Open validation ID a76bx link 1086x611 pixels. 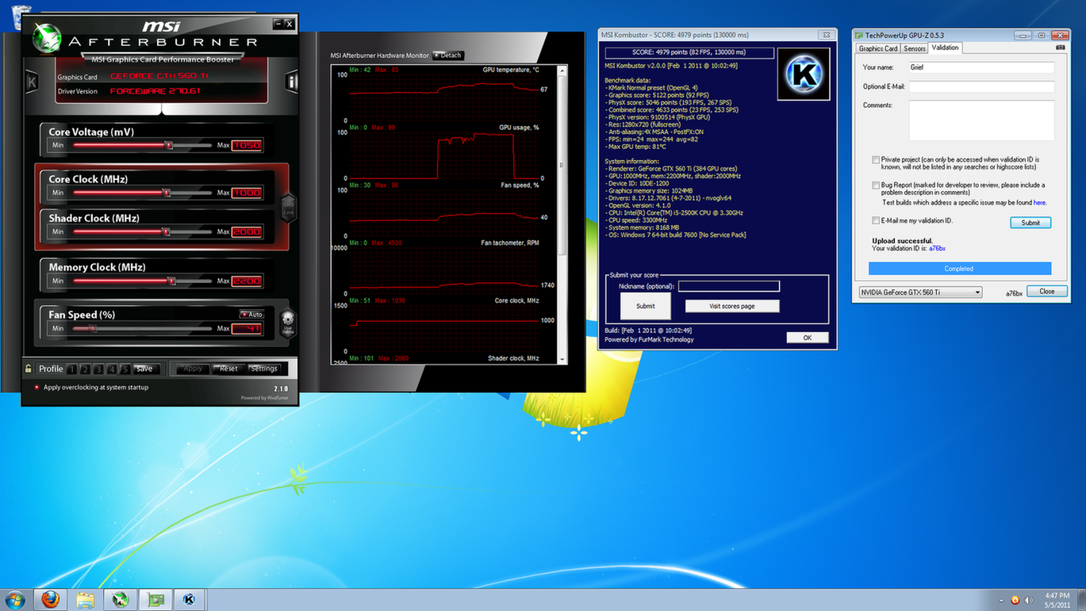tap(937, 249)
